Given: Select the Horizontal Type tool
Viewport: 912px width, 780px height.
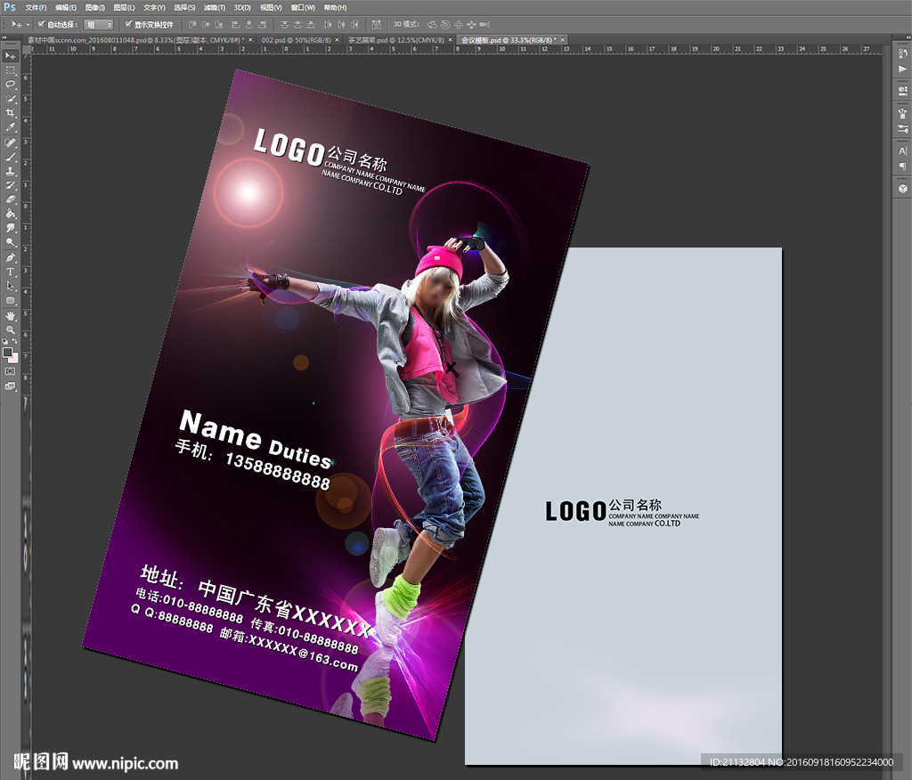Looking at the screenshot, I should point(11,272).
